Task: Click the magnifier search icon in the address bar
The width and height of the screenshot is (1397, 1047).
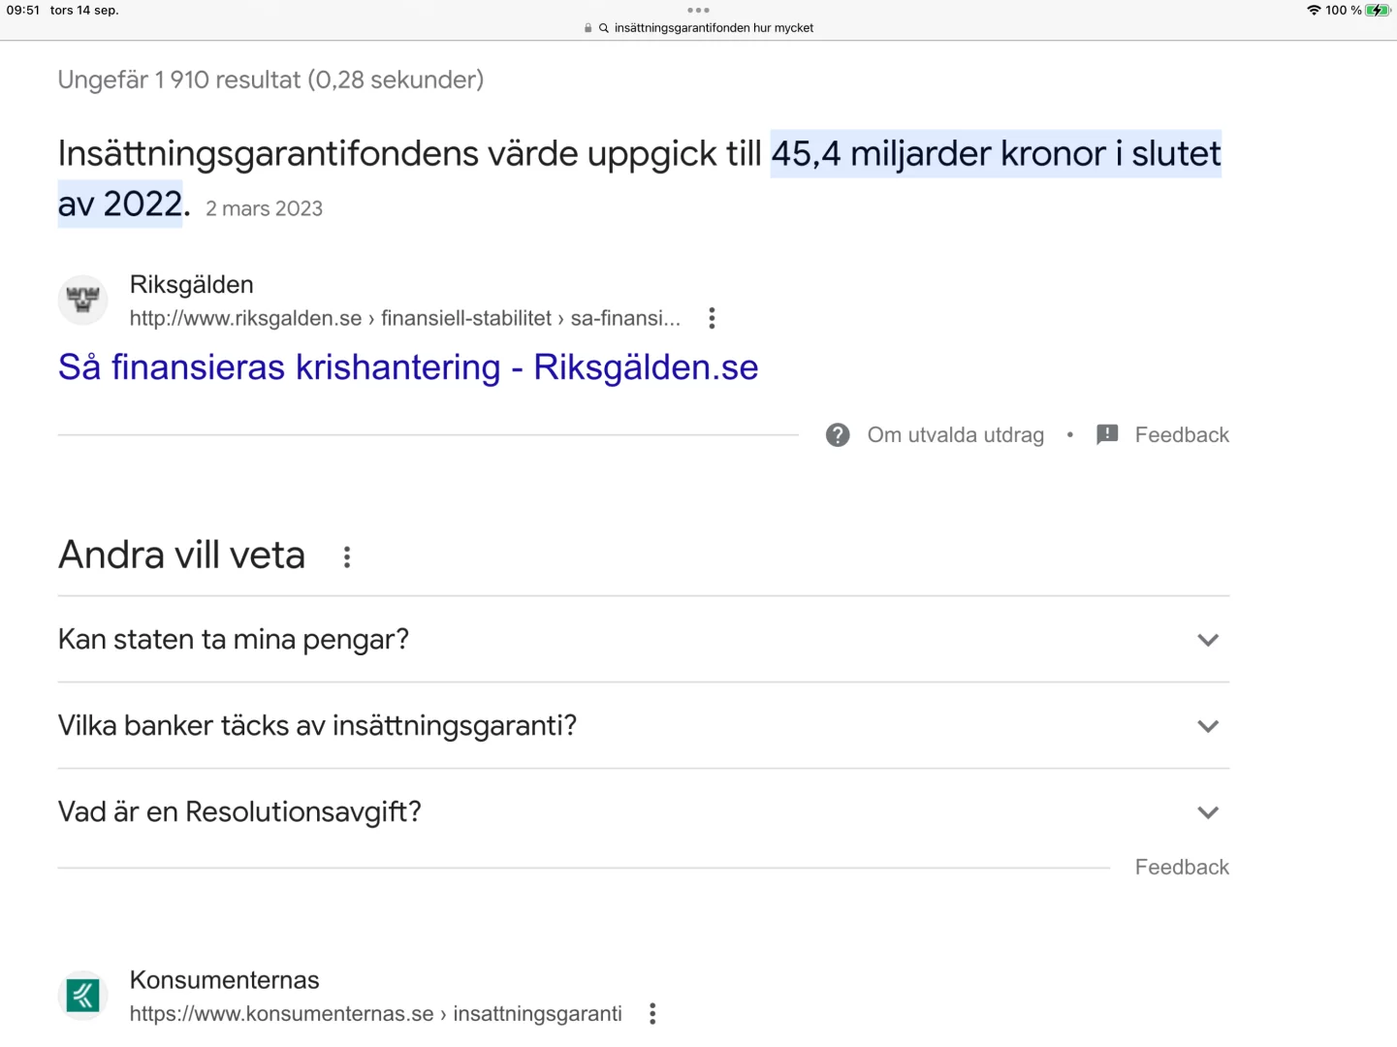Action: point(601,27)
